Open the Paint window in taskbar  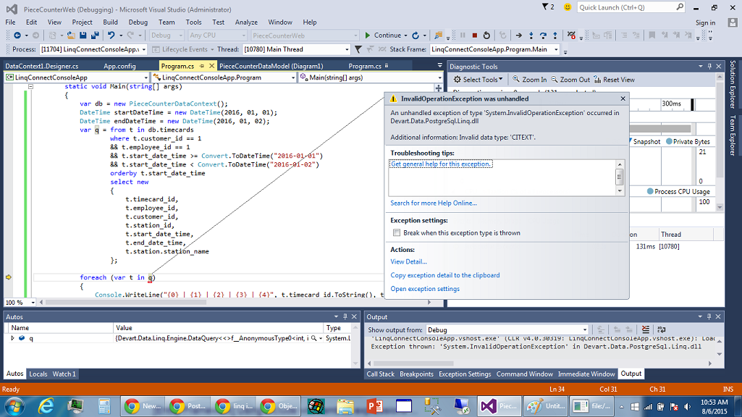(x=545, y=406)
